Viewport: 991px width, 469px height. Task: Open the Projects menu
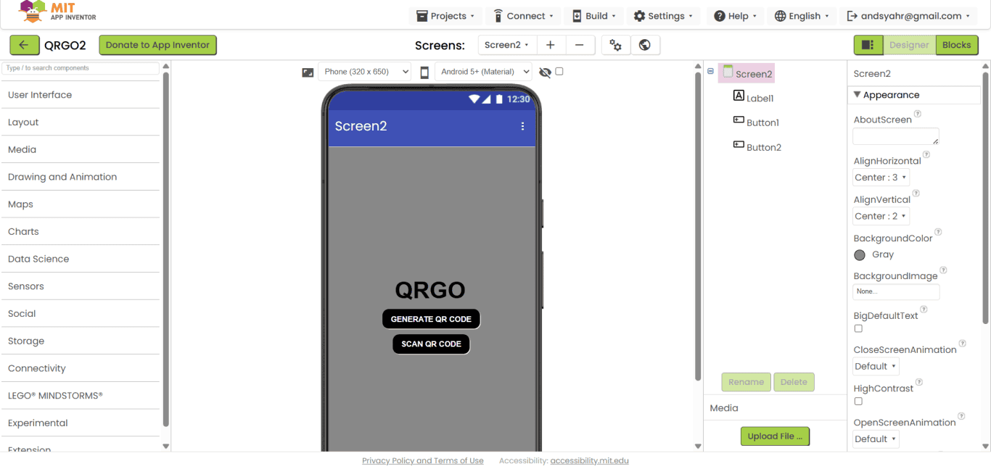tap(445, 16)
